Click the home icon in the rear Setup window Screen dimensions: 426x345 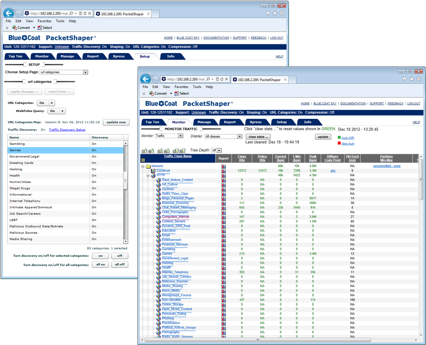click(268, 13)
